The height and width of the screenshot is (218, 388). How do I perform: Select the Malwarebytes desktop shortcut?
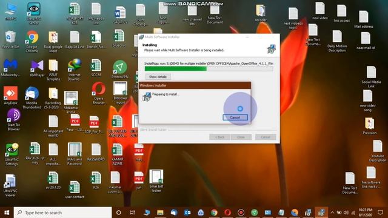coord(10,68)
